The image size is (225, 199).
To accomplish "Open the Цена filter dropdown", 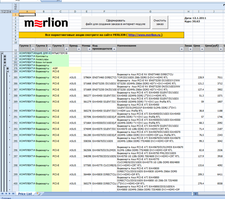I will coord(202,49).
